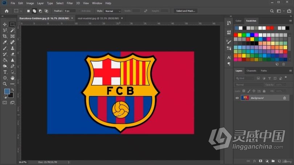Select the Pen tool
The height and width of the screenshot is (165, 294).
[12, 66]
